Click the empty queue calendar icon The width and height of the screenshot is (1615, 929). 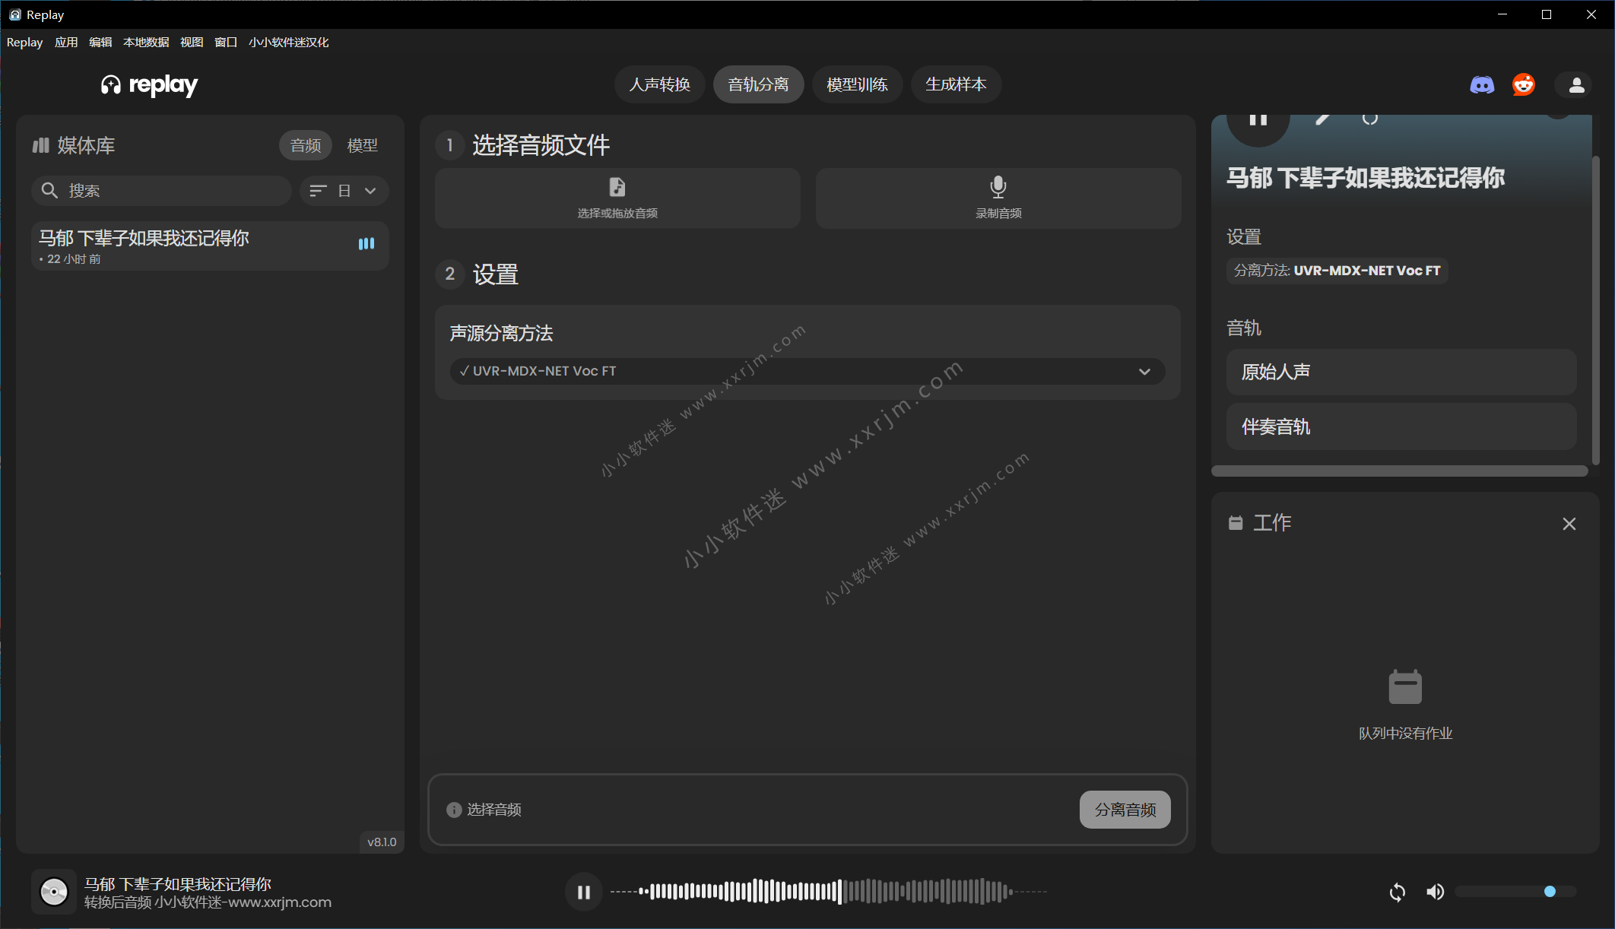pos(1405,687)
